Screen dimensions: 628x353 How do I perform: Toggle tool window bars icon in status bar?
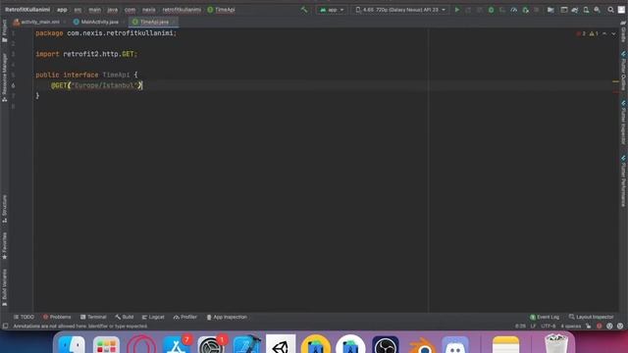click(x=5, y=327)
